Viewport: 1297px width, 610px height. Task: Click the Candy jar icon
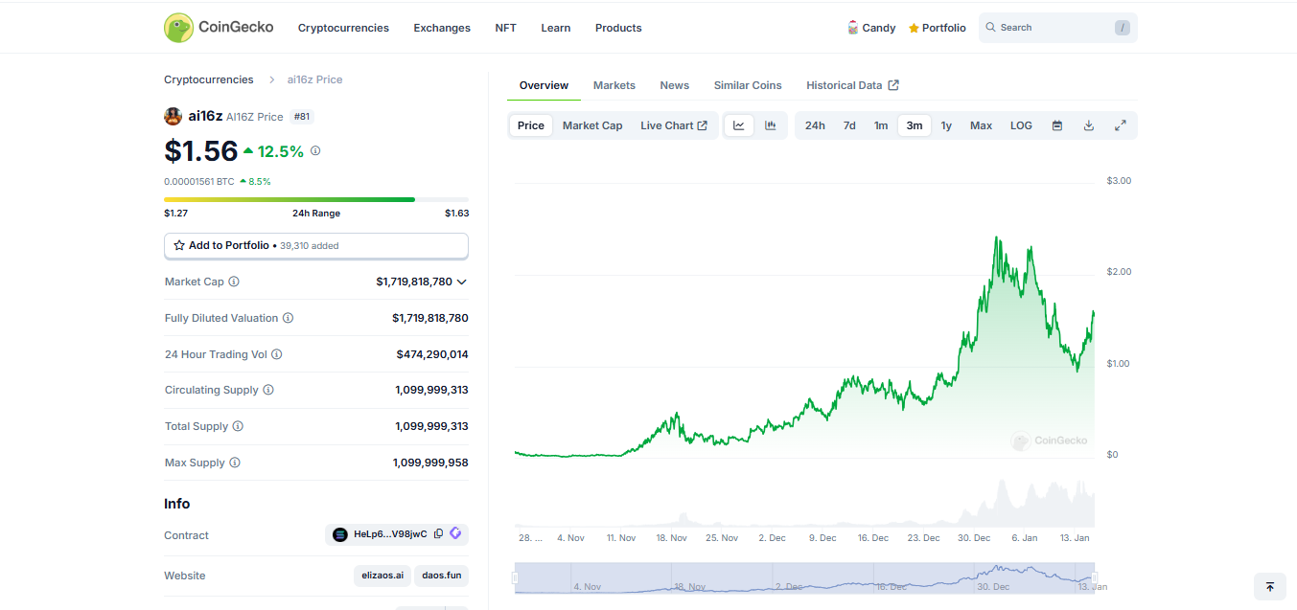tap(852, 28)
